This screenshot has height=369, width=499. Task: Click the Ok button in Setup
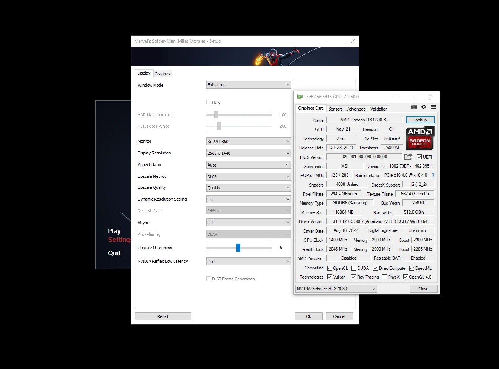pos(309,316)
